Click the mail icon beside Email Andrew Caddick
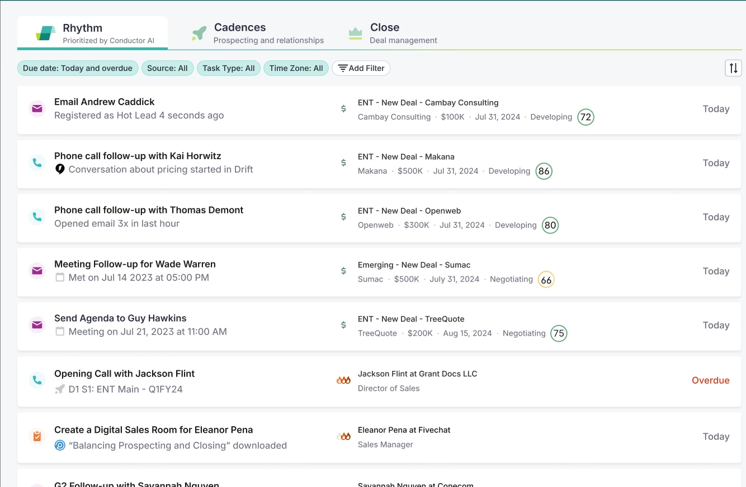This screenshot has height=487, width=746. pos(37,108)
